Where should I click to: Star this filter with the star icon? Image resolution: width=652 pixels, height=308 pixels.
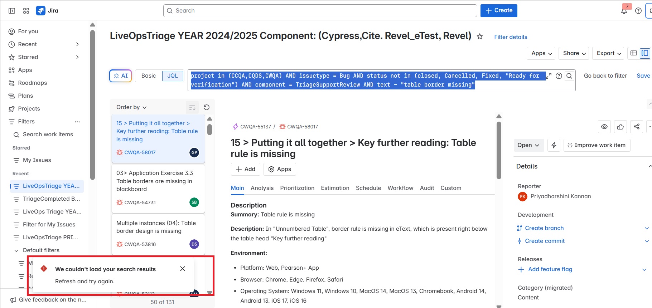(480, 36)
